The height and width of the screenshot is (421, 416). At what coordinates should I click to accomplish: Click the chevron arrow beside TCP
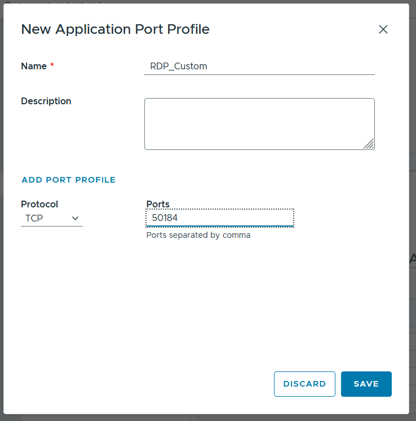pyautogui.click(x=75, y=218)
